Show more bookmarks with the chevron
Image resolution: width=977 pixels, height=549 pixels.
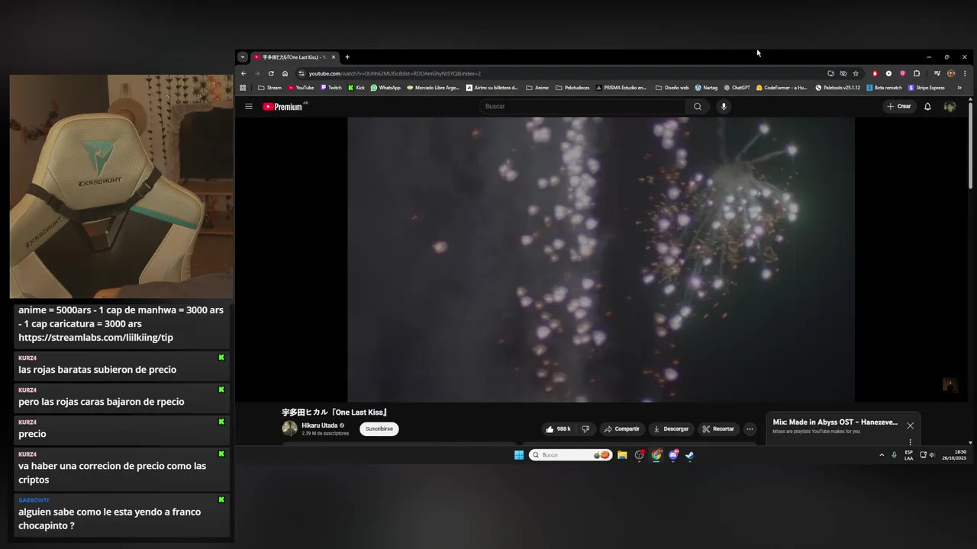pyautogui.click(x=959, y=88)
